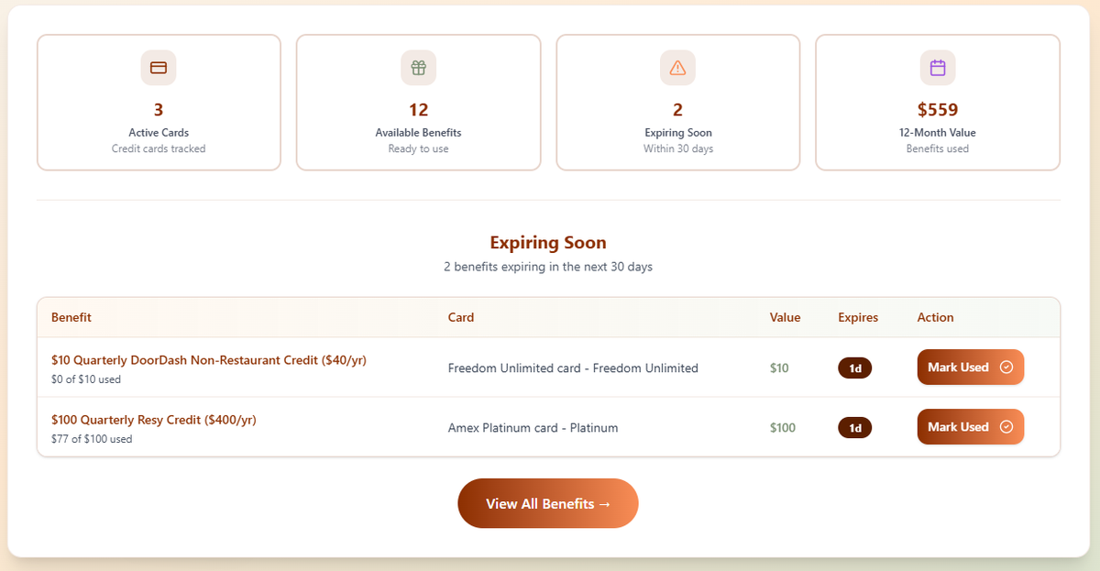Image resolution: width=1100 pixels, height=571 pixels.
Task: Click the Expires column header
Action: coord(857,317)
